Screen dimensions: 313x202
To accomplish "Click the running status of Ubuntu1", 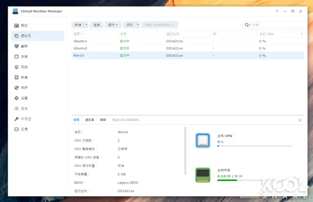I will click(125, 41).
